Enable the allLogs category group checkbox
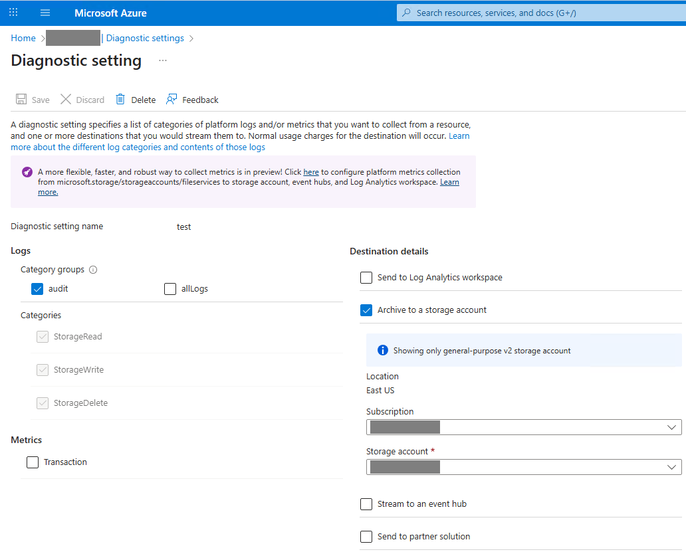The height and width of the screenshot is (556, 686). pos(170,289)
